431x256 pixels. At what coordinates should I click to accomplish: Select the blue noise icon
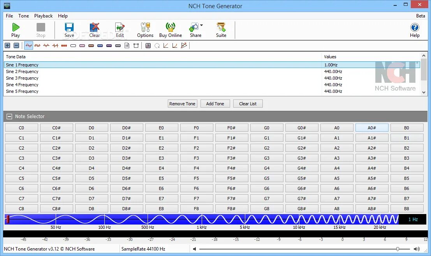point(100,45)
